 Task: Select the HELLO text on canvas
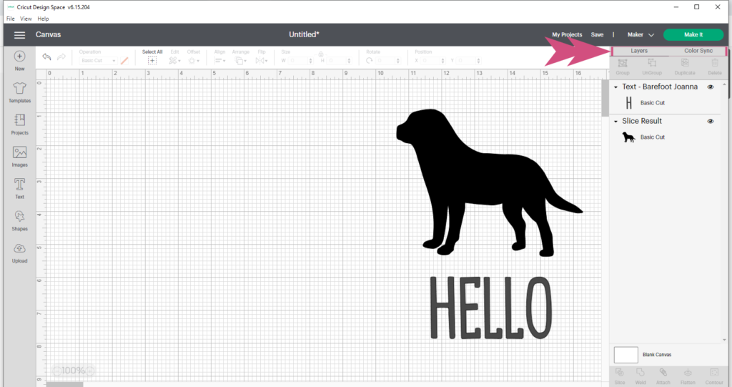coord(490,308)
